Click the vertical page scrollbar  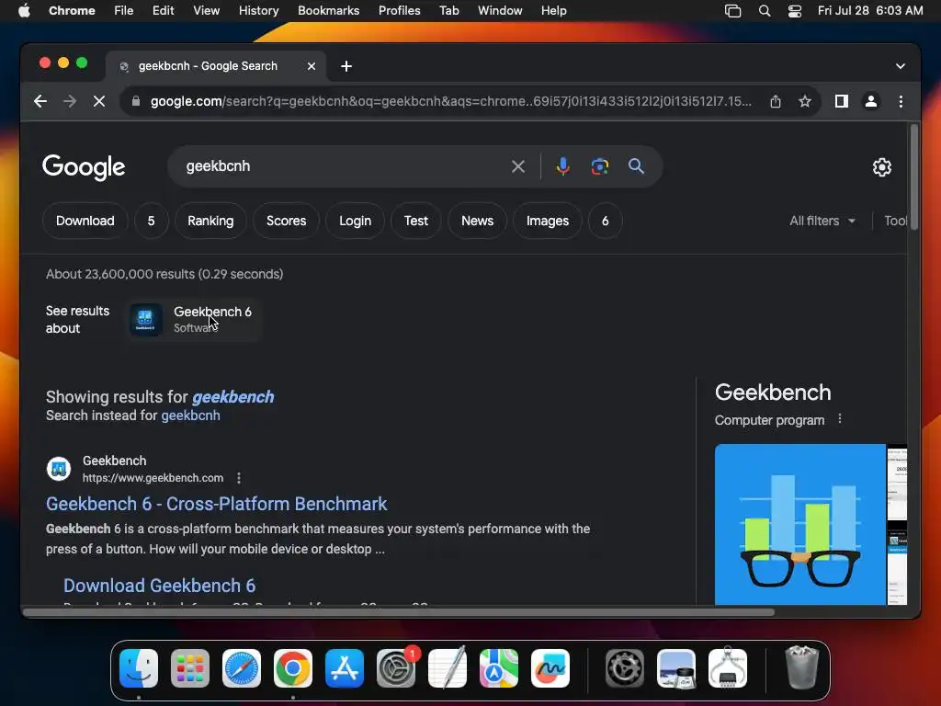point(913,177)
